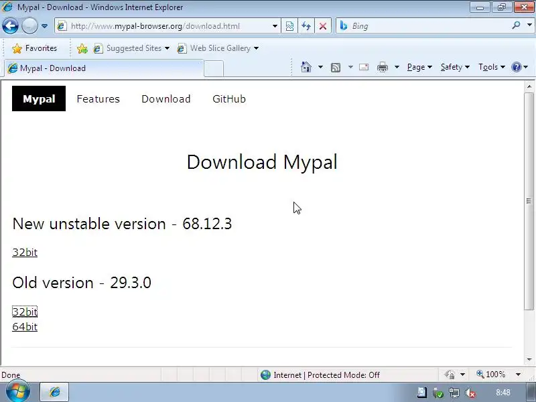This screenshot has width=536, height=402.
Task: Open the Tools menu
Action: click(x=492, y=67)
